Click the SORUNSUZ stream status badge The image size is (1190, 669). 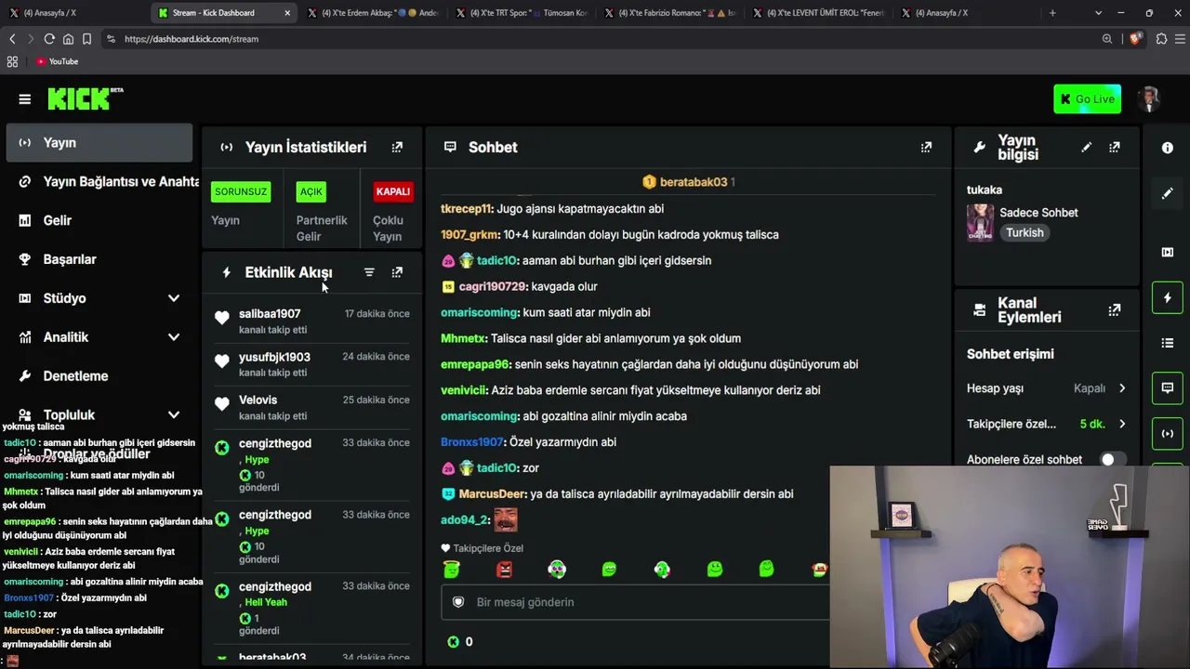pos(241,191)
